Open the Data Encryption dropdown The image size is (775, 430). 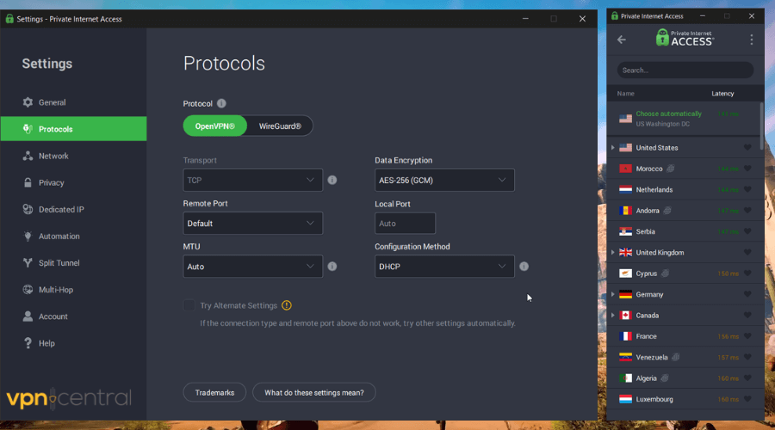click(x=444, y=180)
